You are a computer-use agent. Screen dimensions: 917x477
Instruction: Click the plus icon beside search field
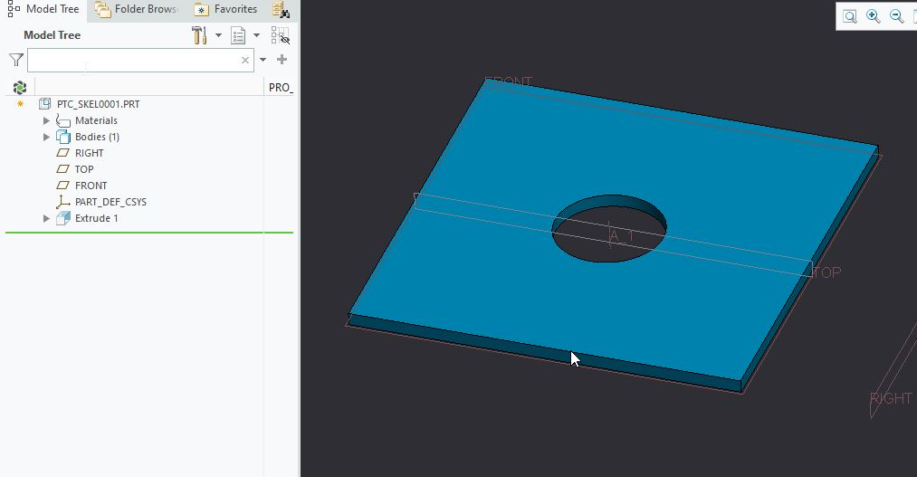tap(282, 60)
